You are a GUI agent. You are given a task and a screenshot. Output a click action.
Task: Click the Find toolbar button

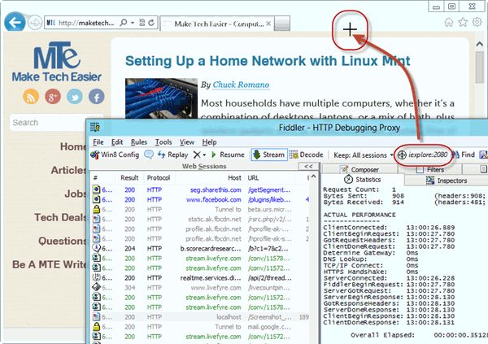tap(463, 155)
